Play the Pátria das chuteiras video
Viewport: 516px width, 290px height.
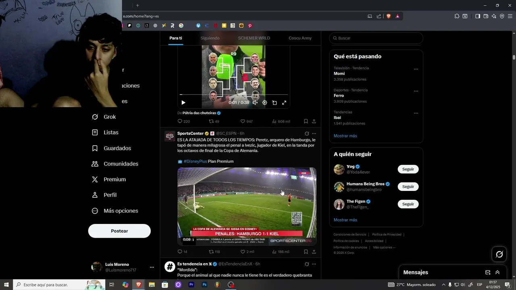(x=183, y=103)
